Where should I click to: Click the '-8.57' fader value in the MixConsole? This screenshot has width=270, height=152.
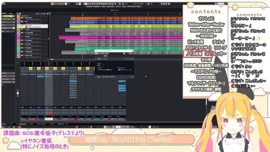(55, 107)
